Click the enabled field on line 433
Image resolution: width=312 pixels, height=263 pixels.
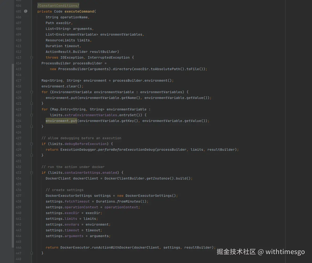pyautogui.click(x=110, y=173)
